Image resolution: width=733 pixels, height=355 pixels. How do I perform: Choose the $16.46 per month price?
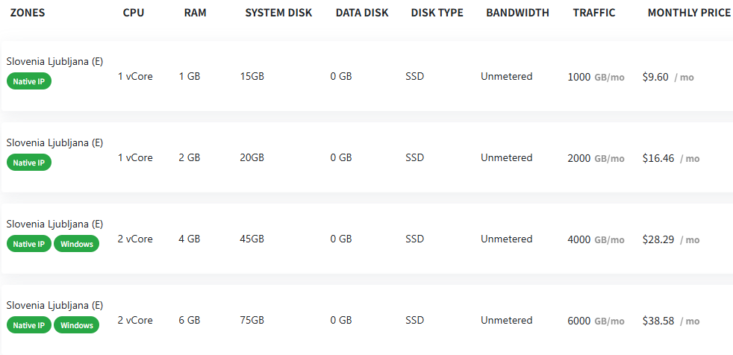[x=658, y=158]
